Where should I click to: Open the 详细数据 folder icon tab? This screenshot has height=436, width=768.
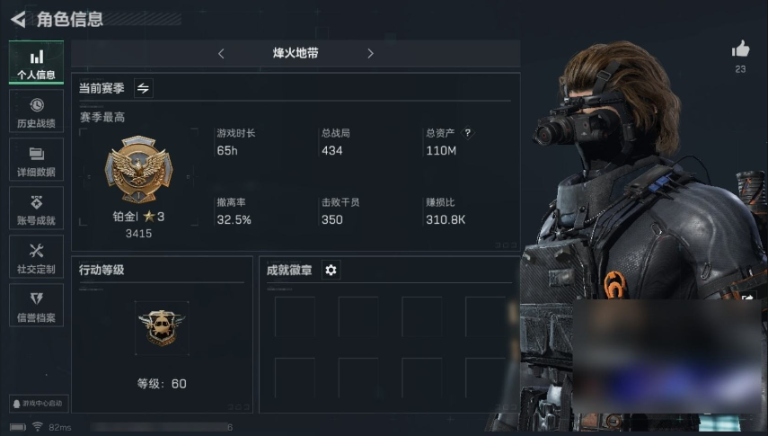[36, 160]
